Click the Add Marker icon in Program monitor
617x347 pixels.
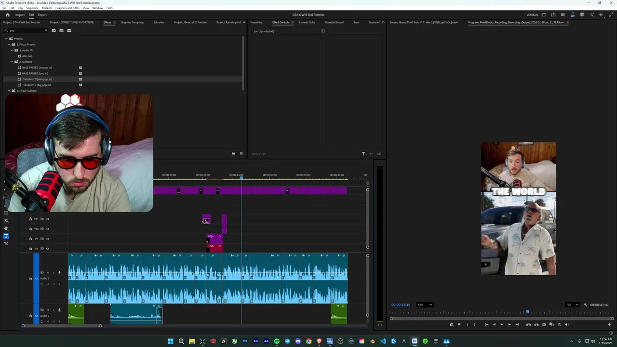(x=459, y=324)
